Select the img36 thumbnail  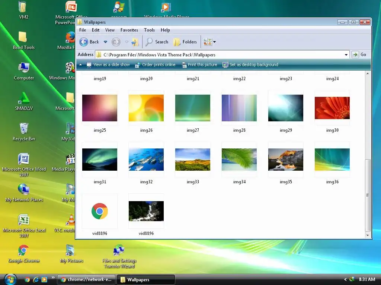(x=332, y=160)
